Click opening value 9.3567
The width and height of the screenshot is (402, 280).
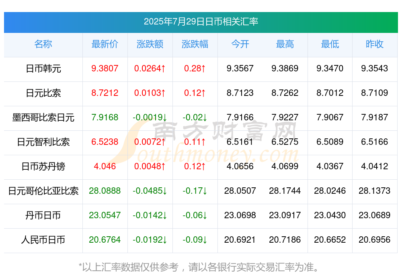coord(240,68)
